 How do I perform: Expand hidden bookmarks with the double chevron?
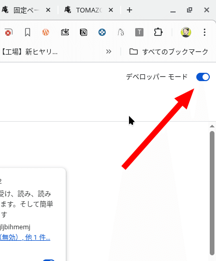(109, 51)
